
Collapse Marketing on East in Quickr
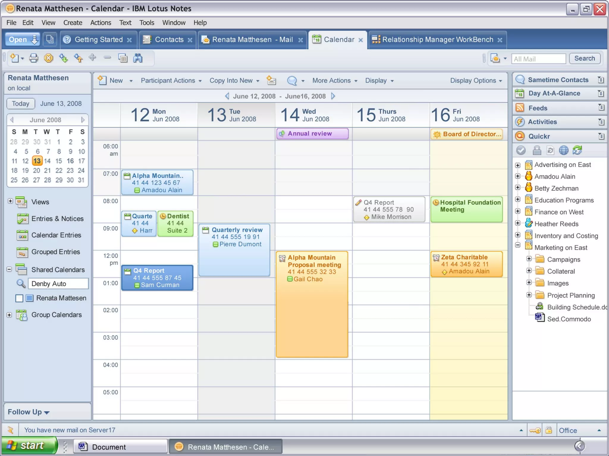click(x=518, y=245)
